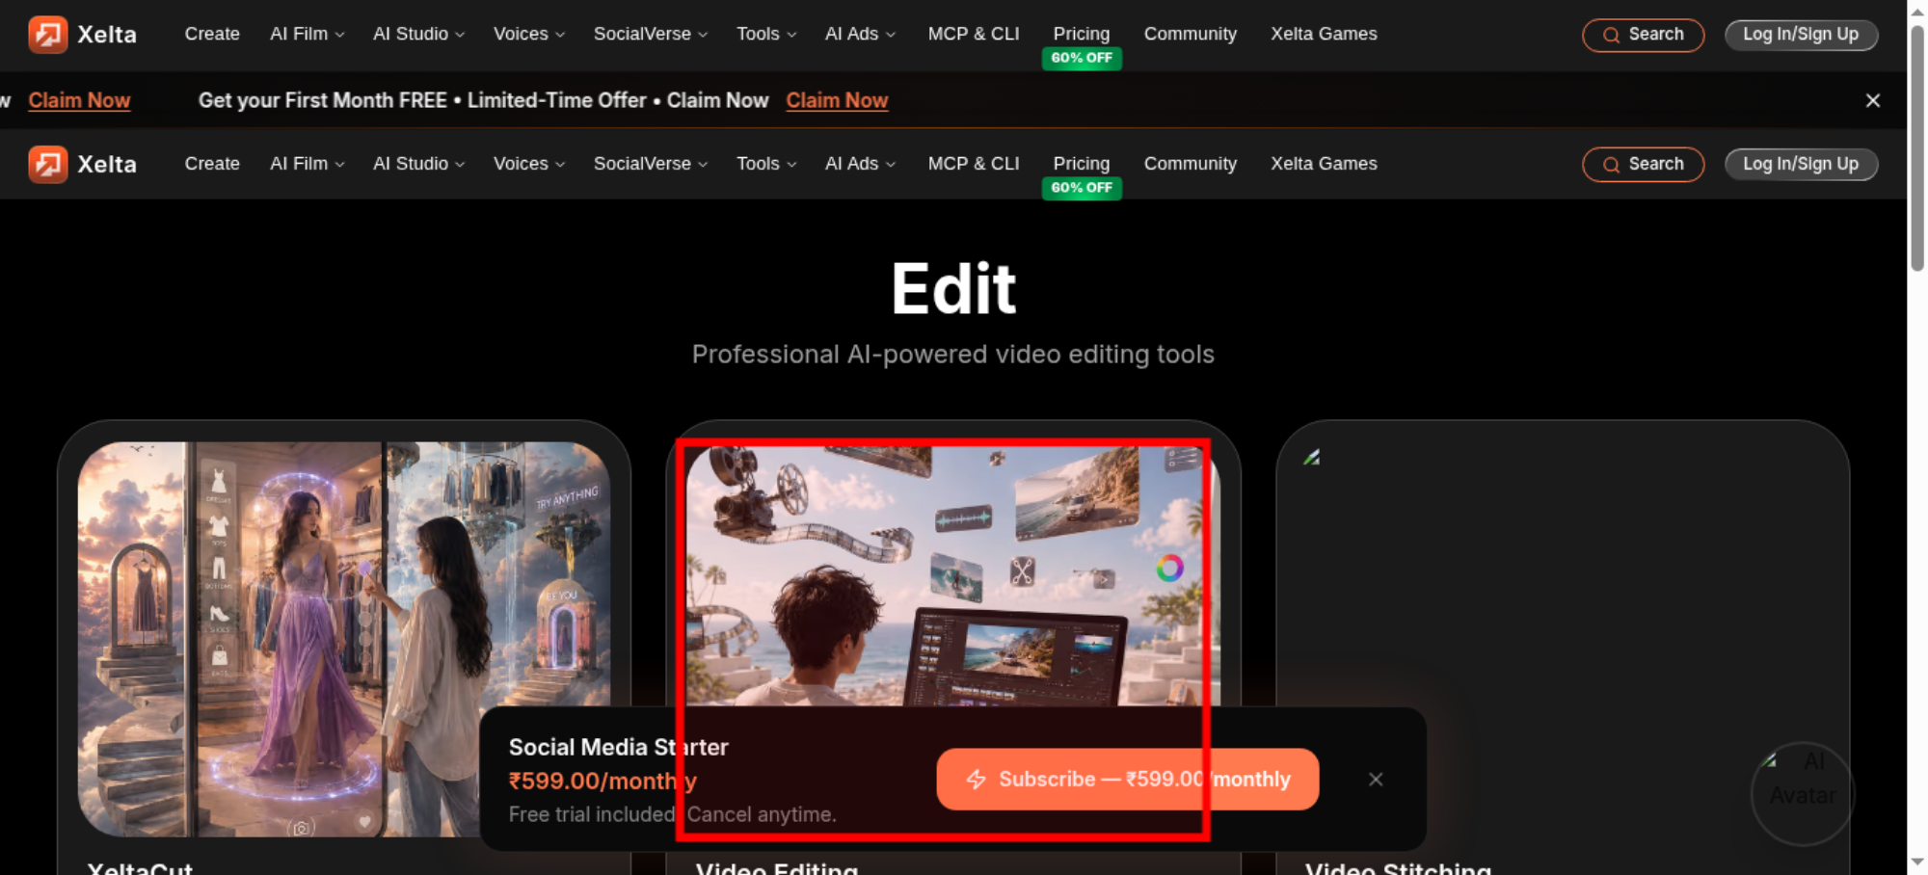Click "Get your First Month FREE" banner text

(x=323, y=100)
